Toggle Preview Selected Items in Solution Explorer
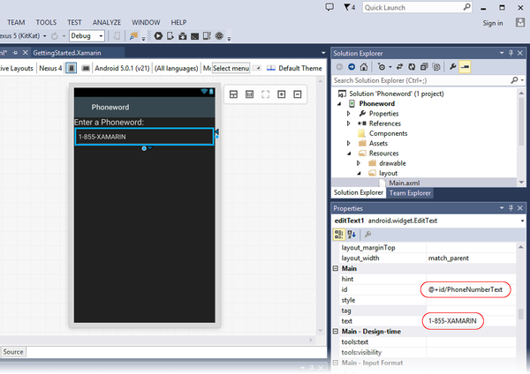The height and width of the screenshot is (374, 530). pos(465,66)
